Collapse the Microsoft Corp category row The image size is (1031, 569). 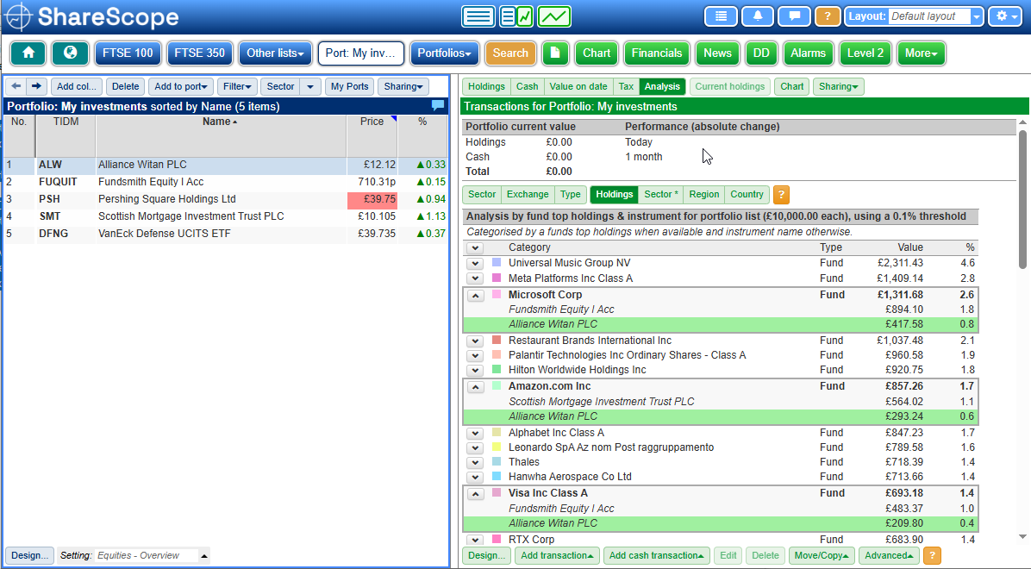click(475, 295)
